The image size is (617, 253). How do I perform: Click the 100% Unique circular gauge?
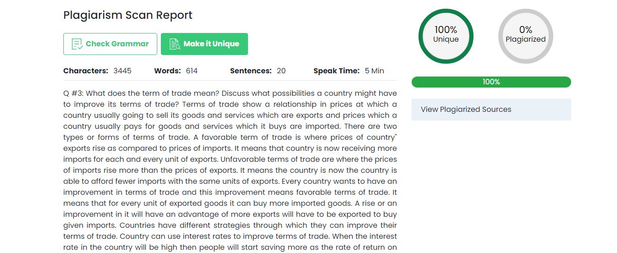point(446,36)
